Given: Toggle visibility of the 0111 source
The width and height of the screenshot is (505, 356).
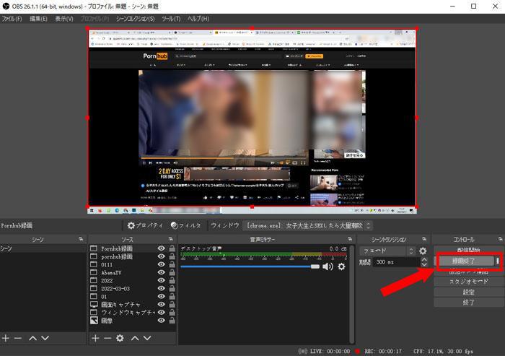Looking at the screenshot, I should coord(162,264).
